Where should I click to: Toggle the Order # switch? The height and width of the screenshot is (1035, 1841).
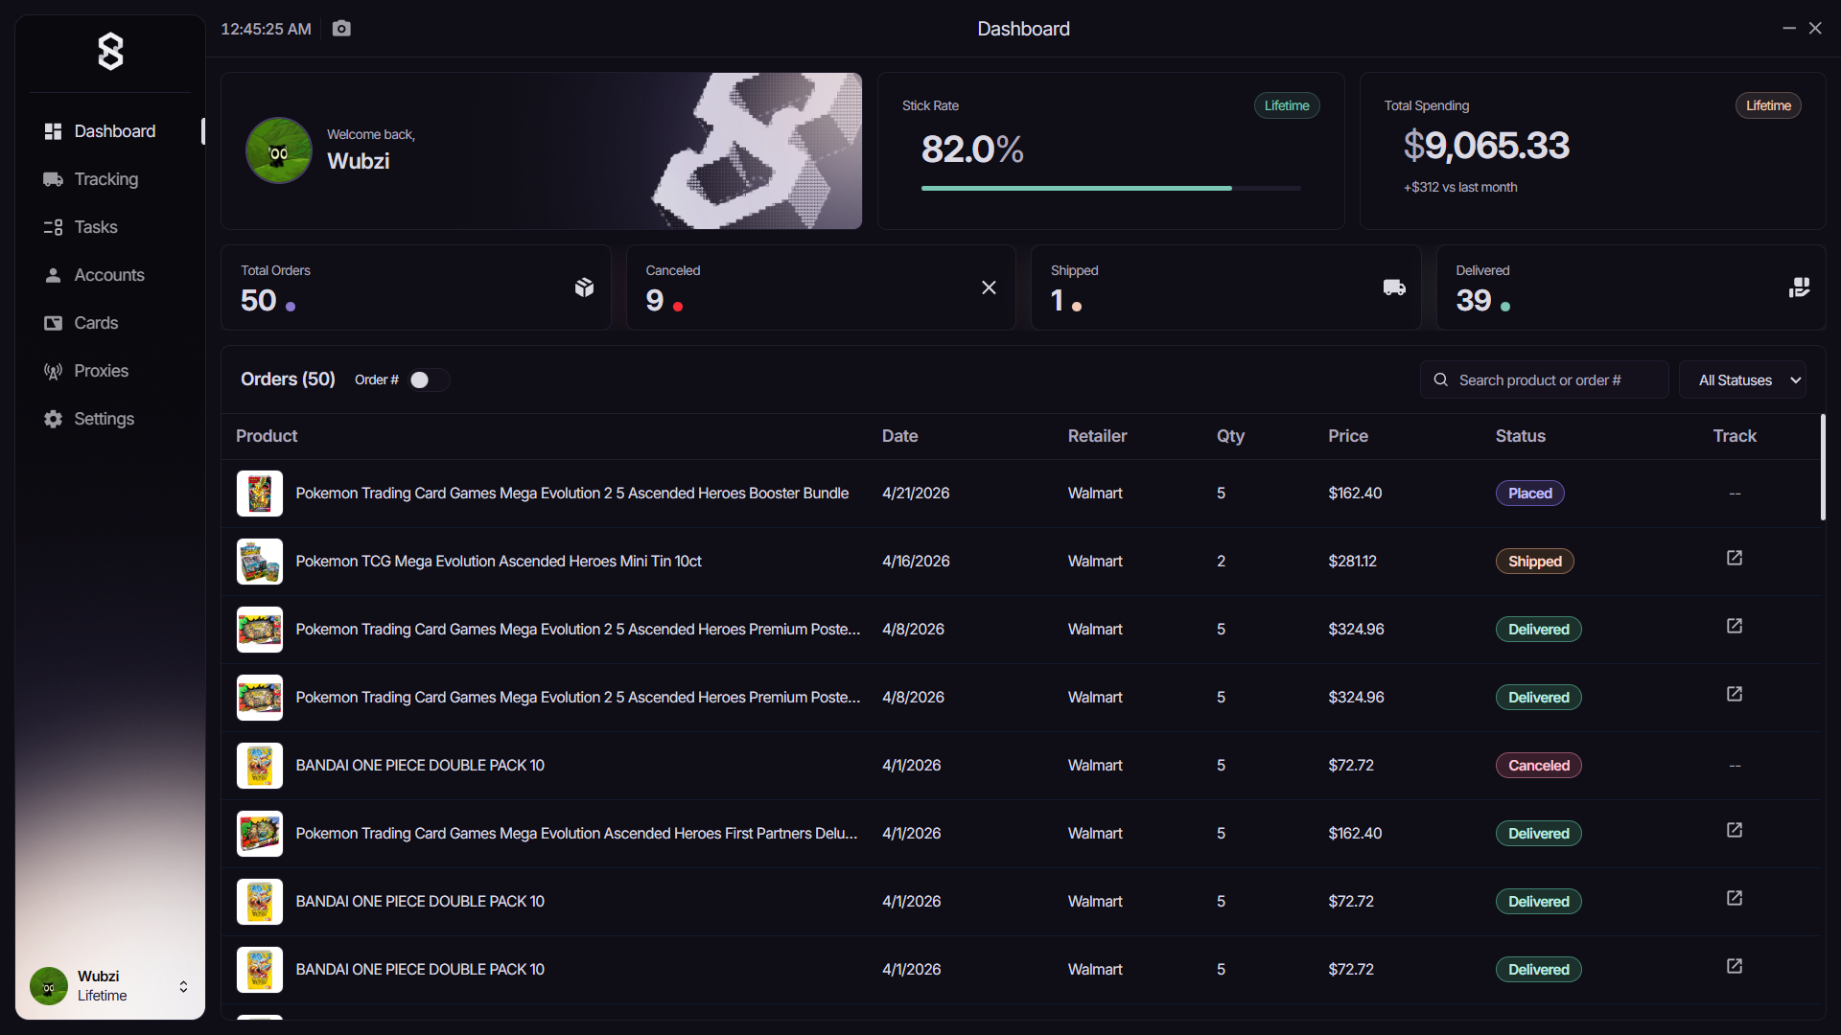[x=429, y=379]
